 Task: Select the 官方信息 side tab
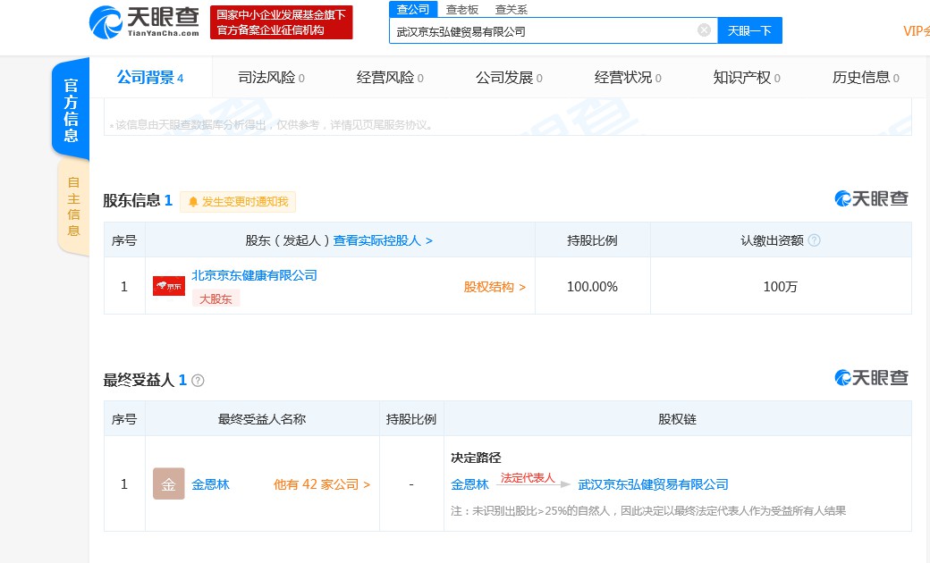72,110
